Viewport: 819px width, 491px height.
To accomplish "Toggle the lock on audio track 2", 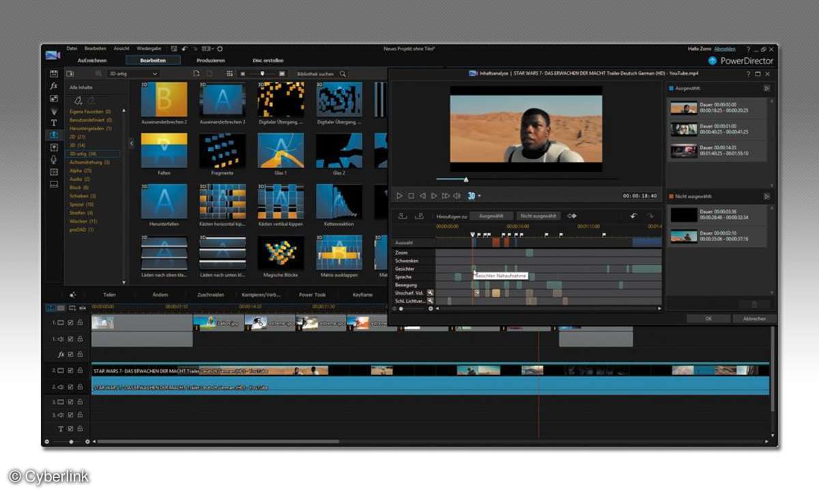I will click(x=79, y=386).
